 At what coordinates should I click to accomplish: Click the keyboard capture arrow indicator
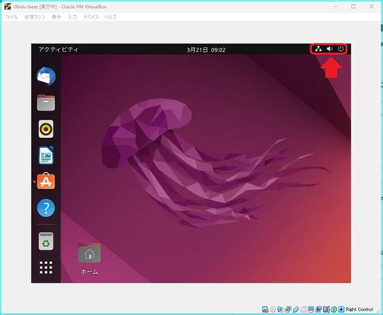pyautogui.click(x=341, y=309)
